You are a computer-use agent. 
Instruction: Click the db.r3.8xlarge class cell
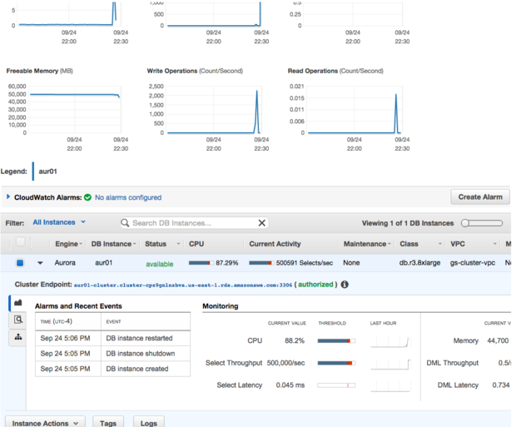click(419, 263)
